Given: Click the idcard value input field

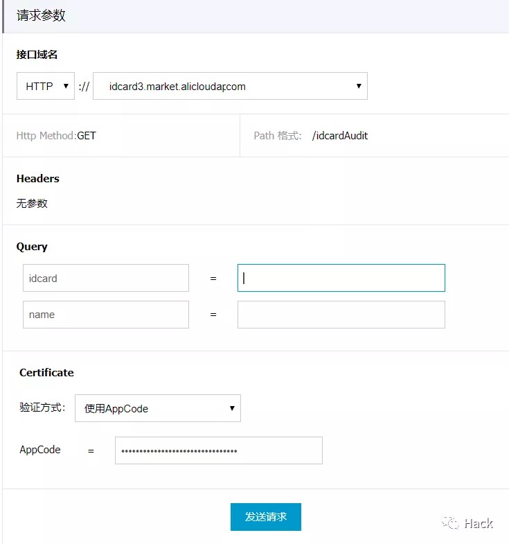Looking at the screenshot, I should [x=341, y=278].
